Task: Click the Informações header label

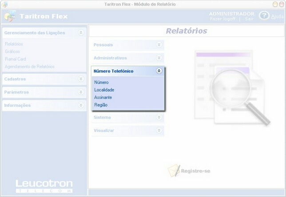Action: point(17,105)
